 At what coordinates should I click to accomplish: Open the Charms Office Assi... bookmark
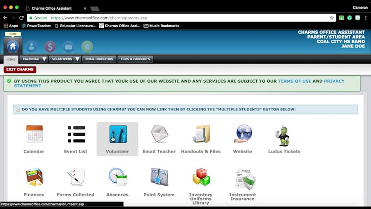click(x=120, y=26)
